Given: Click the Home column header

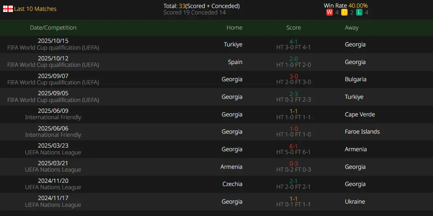Looking at the screenshot, I should tap(234, 28).
